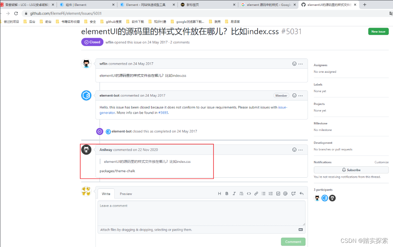
Task: Apply bold formatting in comment editor
Action: click(227, 194)
